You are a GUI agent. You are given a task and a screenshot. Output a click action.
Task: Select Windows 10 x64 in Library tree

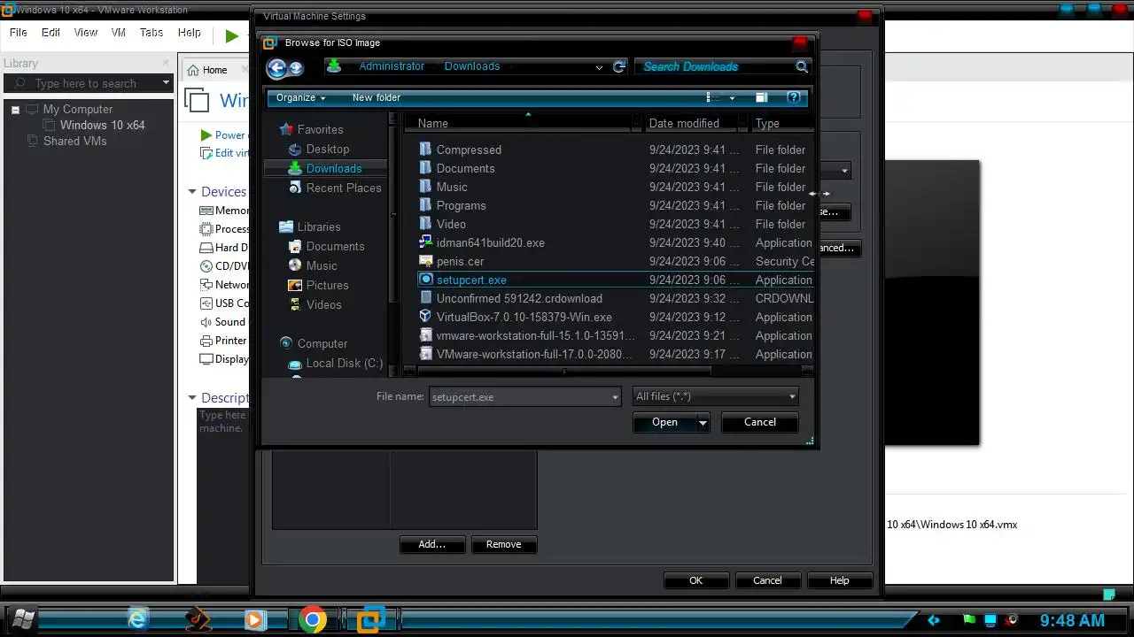coord(103,125)
